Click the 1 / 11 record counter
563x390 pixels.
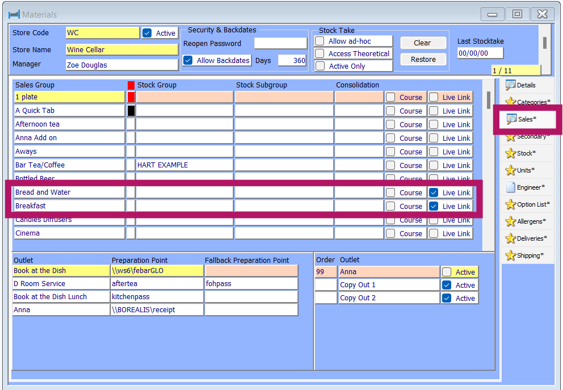coord(515,71)
